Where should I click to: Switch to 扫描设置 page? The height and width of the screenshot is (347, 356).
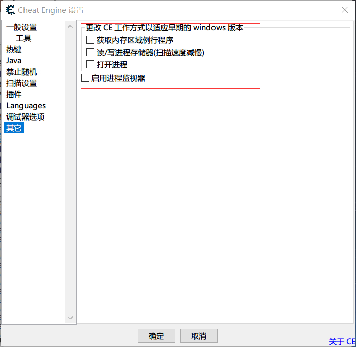coord(21,83)
